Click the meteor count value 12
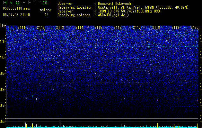Viewport: 202px width, 128px height. pos(47,15)
